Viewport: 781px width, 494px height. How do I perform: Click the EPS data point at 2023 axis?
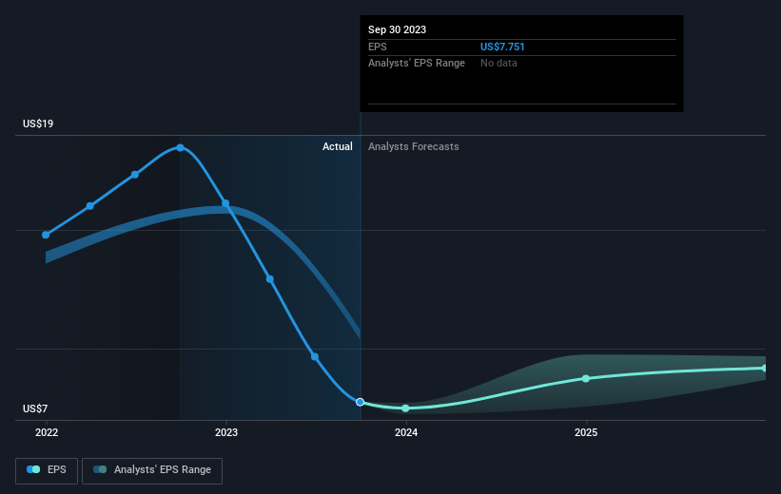[x=225, y=203]
